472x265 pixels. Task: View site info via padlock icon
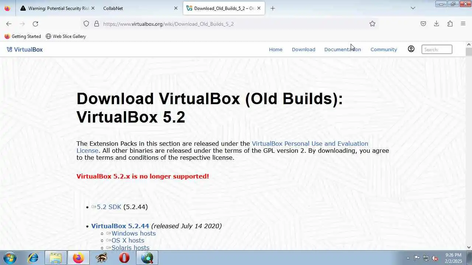[97, 24]
